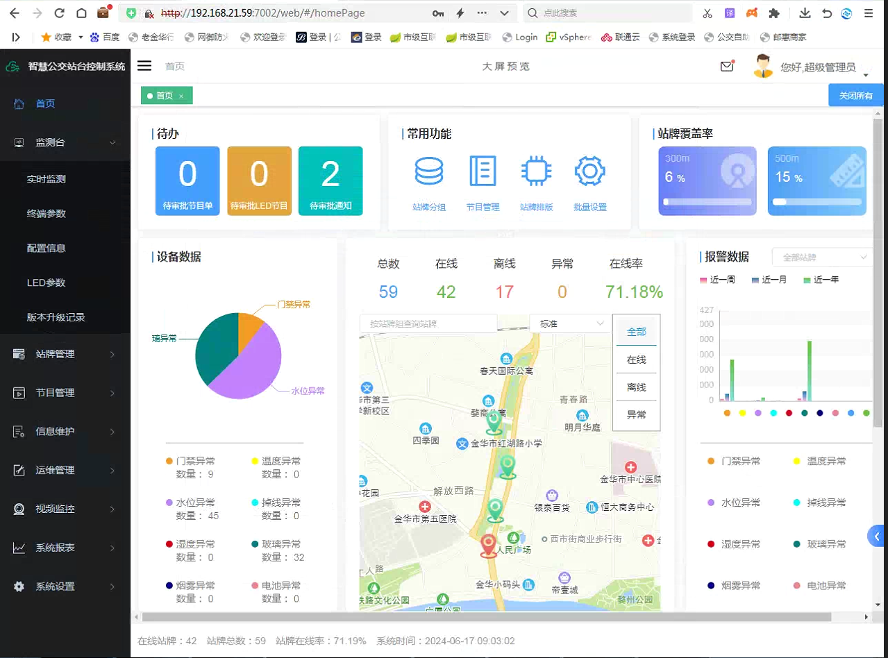Select the 离线 filter on the map

636,387
